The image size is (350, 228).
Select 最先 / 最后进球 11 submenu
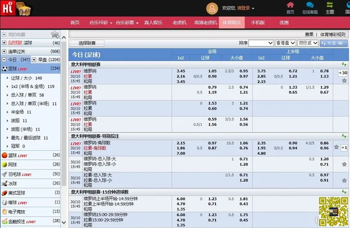tap(29, 138)
